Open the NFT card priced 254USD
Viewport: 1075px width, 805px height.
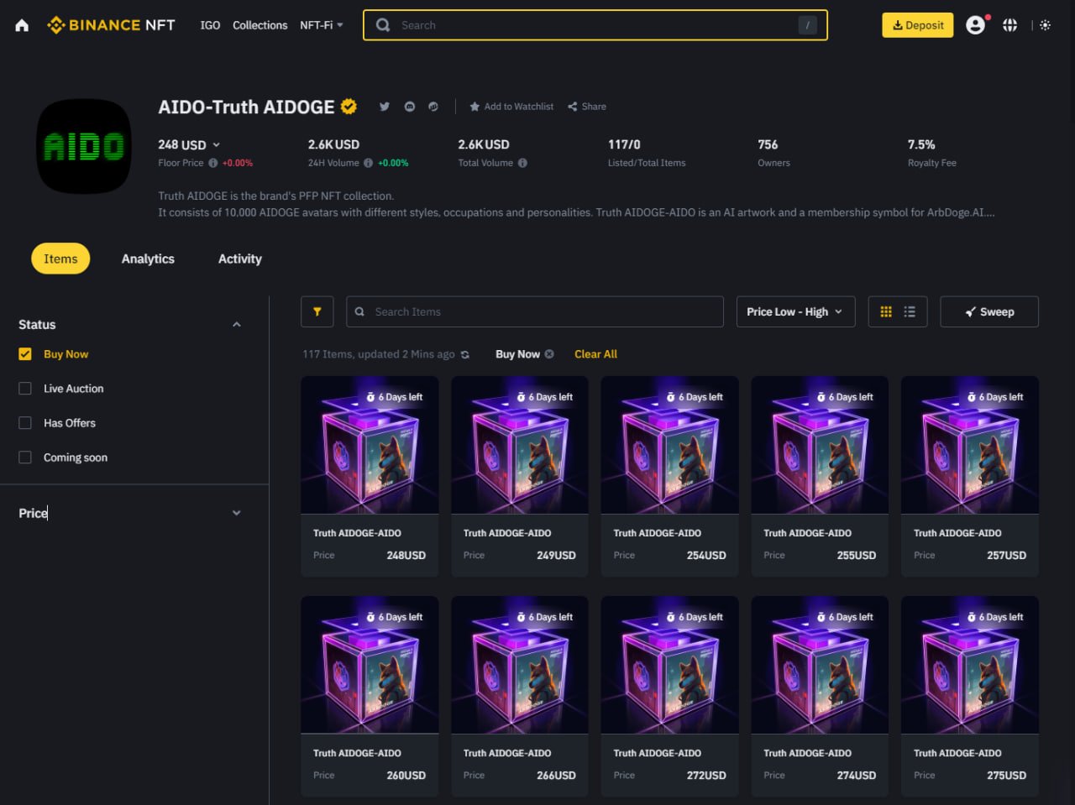point(670,476)
